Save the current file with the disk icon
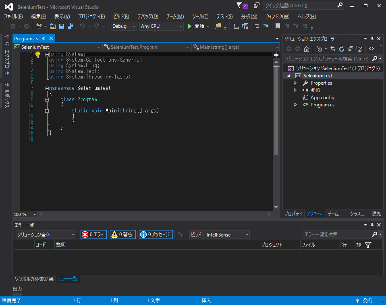386x305 pixels. [x=62, y=26]
